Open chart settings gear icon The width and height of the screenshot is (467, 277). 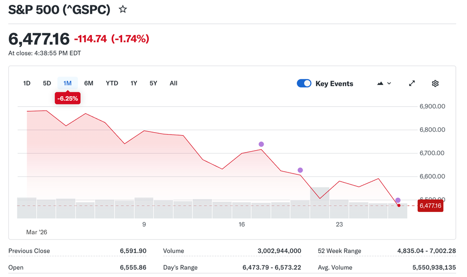435,84
